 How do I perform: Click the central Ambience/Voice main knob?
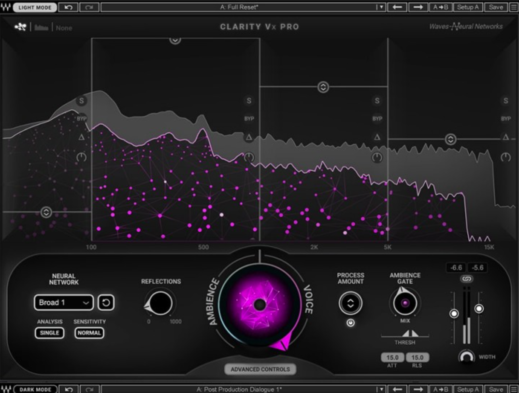point(260,305)
